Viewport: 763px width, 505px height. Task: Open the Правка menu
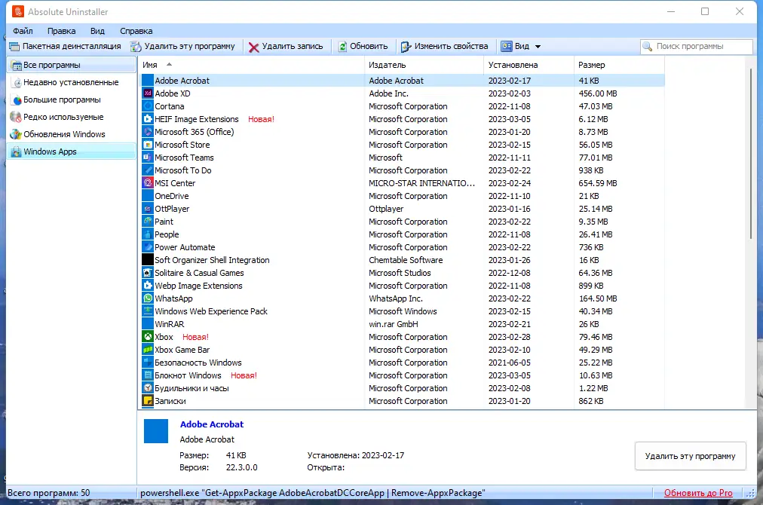click(61, 31)
